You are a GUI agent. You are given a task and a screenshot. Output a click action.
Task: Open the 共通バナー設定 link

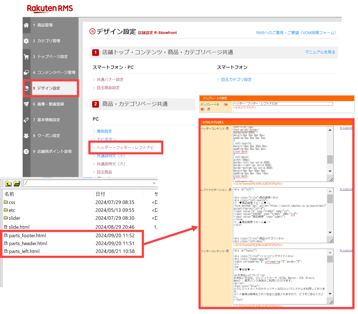click(110, 80)
